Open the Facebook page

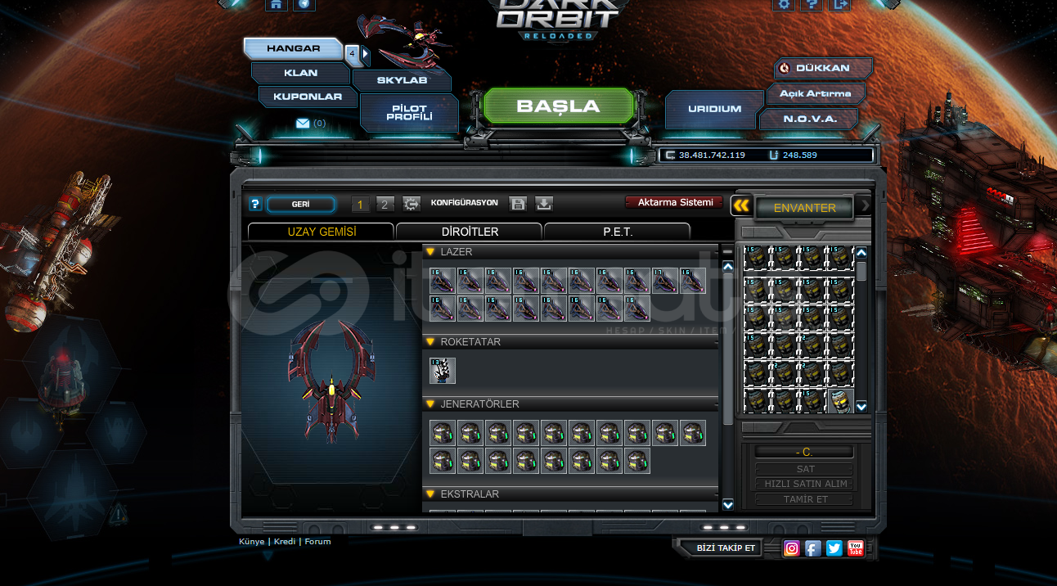(812, 548)
